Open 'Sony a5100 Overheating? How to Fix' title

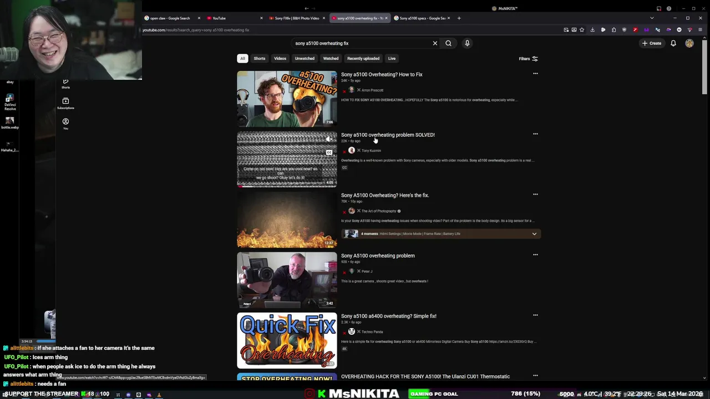pyautogui.click(x=382, y=74)
